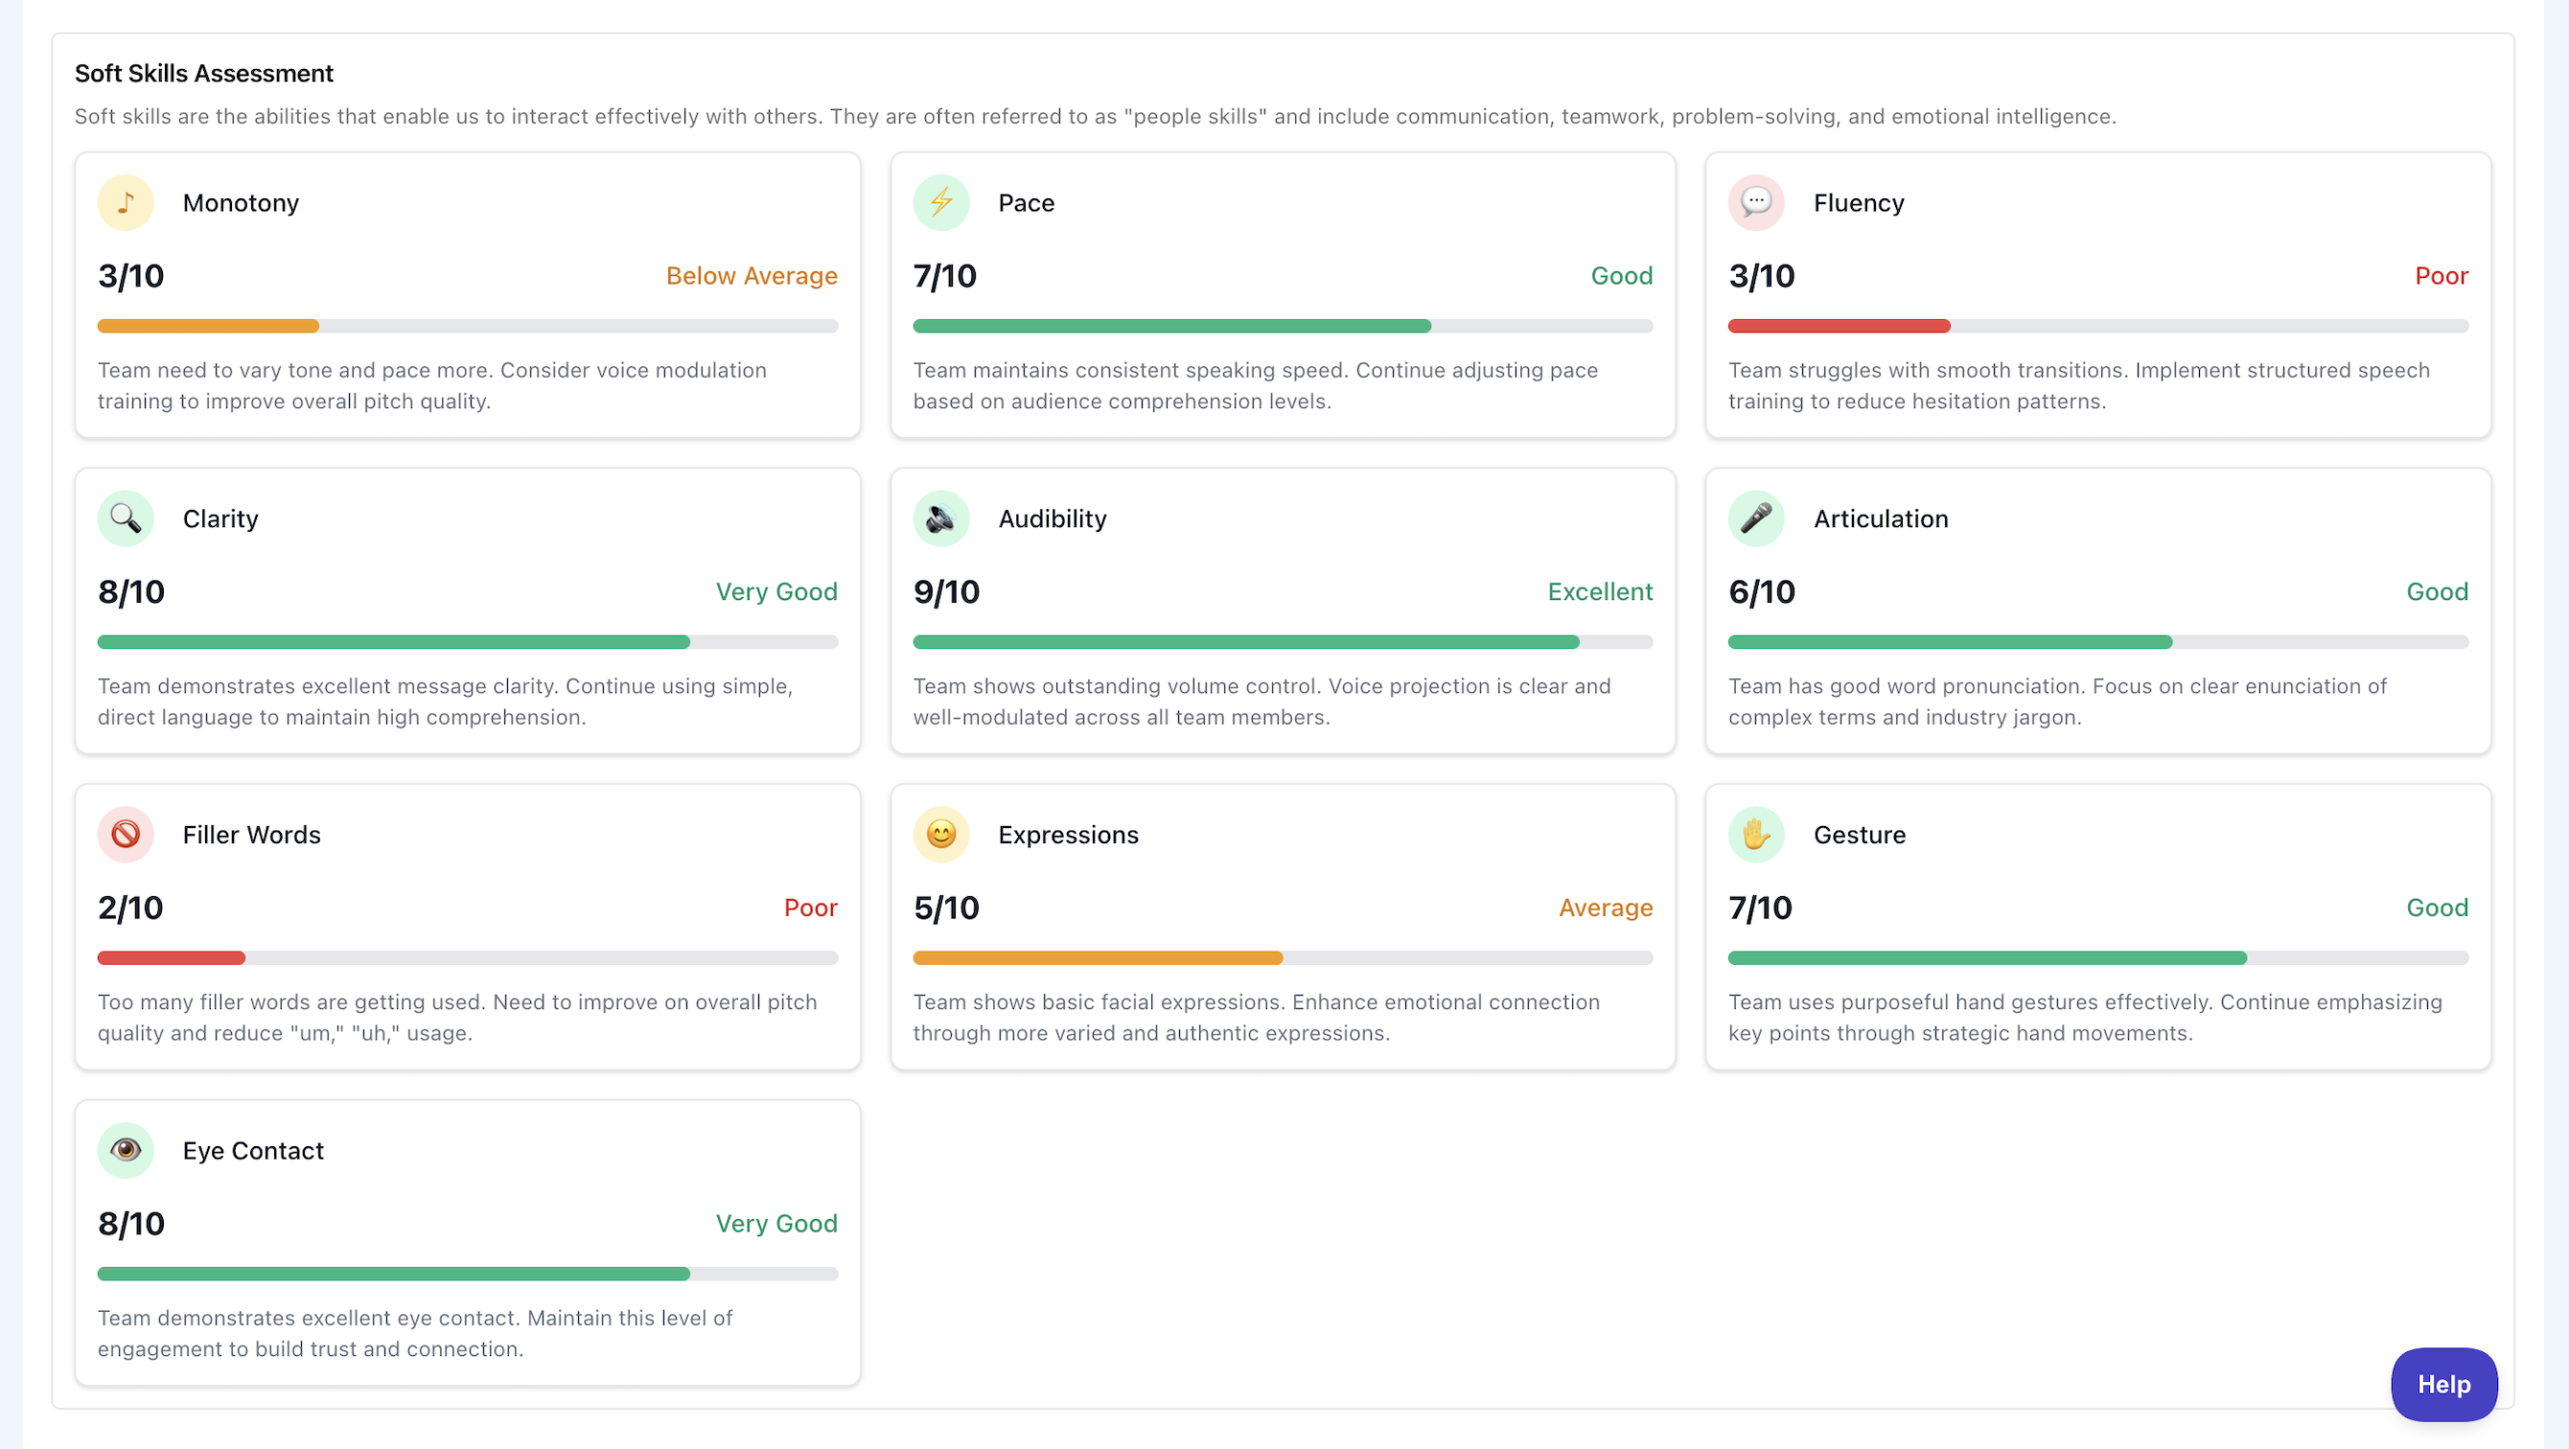Click the Articulation microphone icon
2569x1449 pixels.
pyautogui.click(x=1755, y=518)
